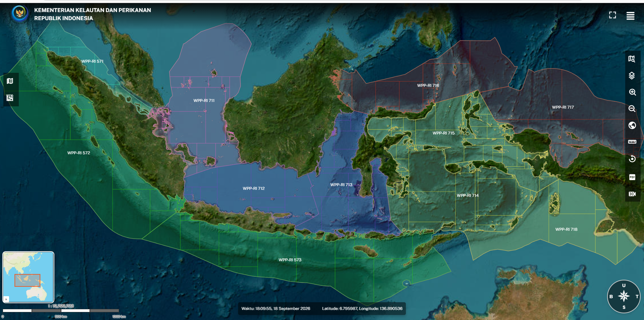644x320 pixels.
Task: Click the scale bar ruler
Action: tap(61, 311)
